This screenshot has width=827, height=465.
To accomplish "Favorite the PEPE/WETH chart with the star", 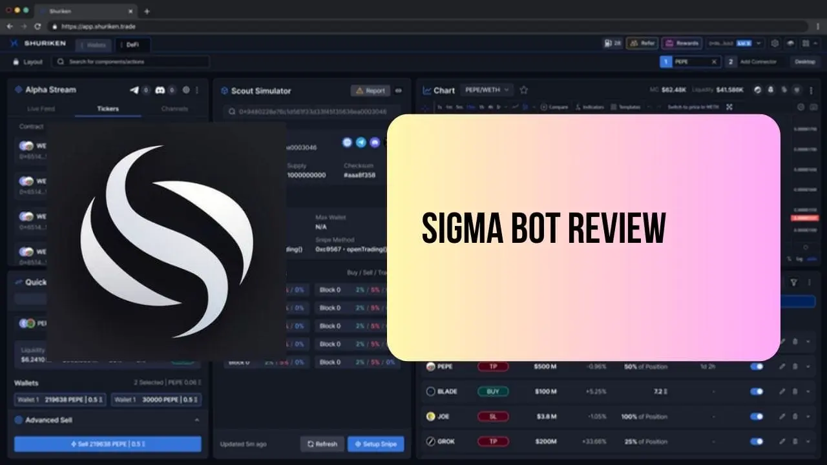I will [524, 90].
